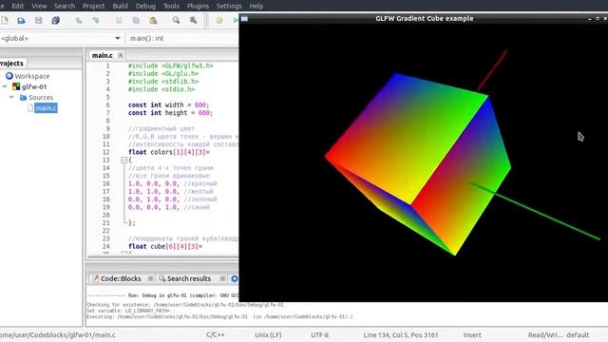The width and height of the screenshot is (608, 342).
Task: Click the 'UTF-8' status bar entry
Action: tap(319, 334)
